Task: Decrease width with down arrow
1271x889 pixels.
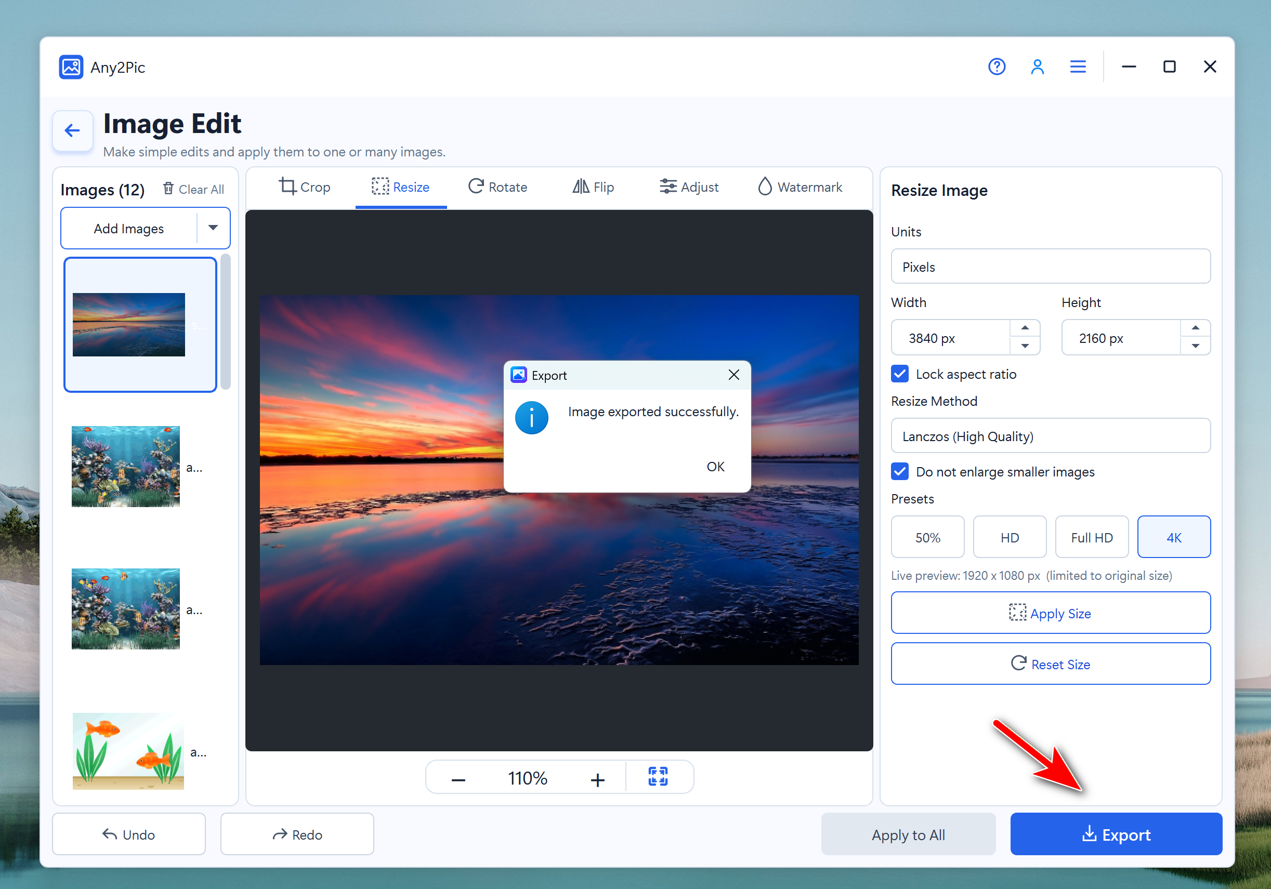Action: tap(1025, 347)
